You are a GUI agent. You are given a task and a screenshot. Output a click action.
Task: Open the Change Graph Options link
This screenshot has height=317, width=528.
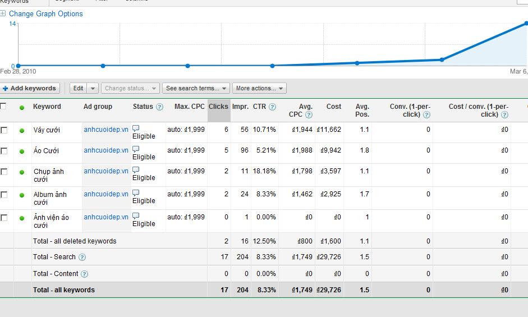(46, 14)
